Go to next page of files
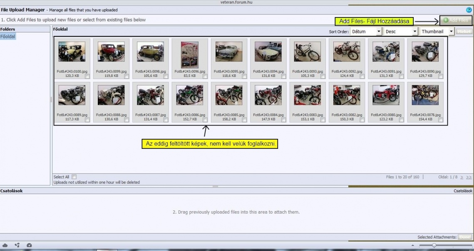The image size is (474, 251). pos(462,177)
